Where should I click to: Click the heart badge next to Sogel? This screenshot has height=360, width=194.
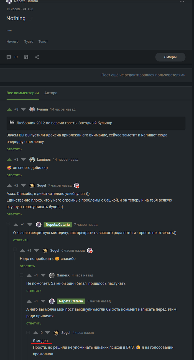pyautogui.click(x=76, y=186)
